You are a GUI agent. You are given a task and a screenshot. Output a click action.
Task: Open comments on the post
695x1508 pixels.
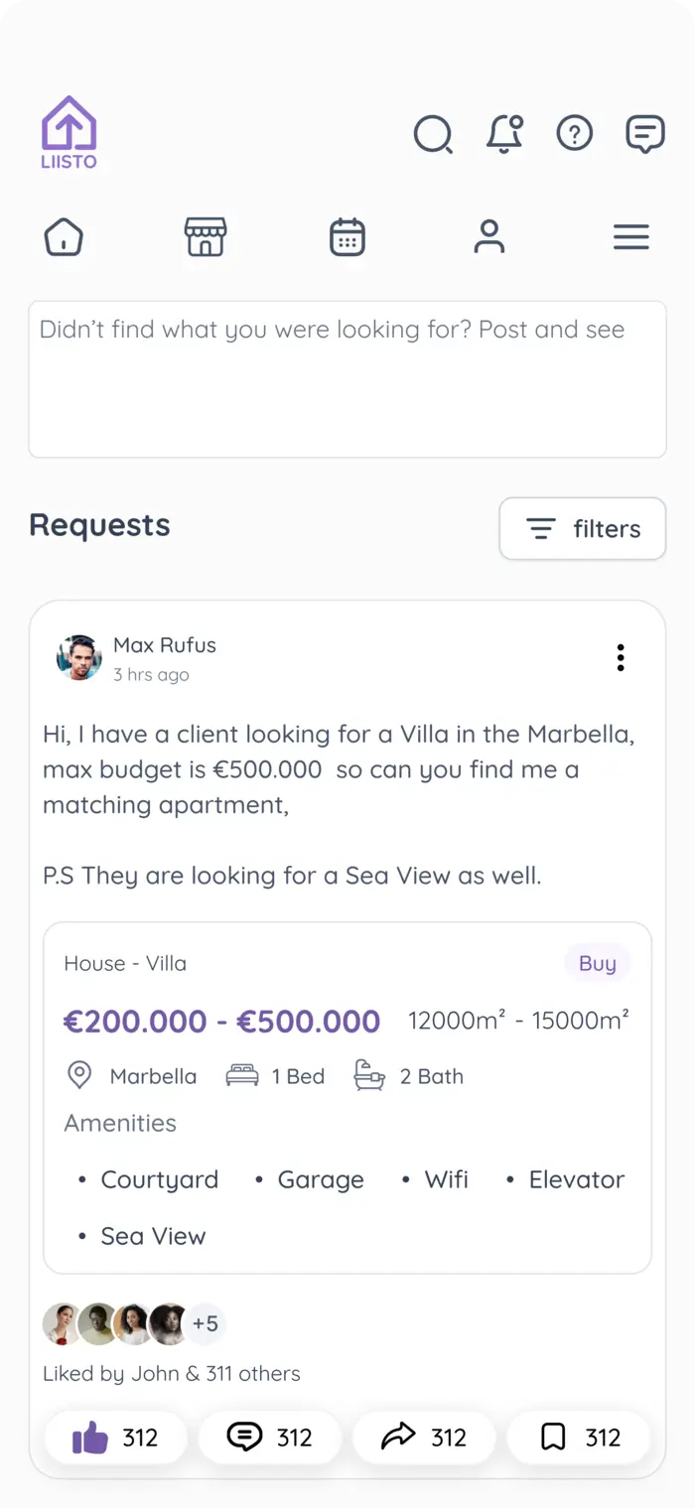[x=269, y=1438]
